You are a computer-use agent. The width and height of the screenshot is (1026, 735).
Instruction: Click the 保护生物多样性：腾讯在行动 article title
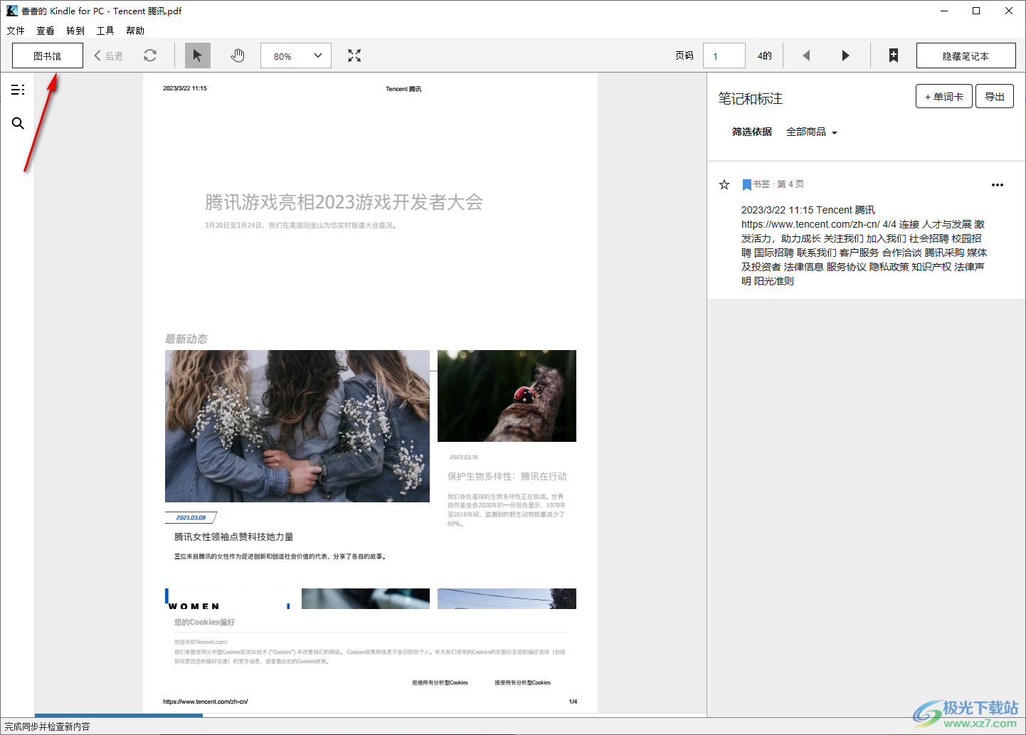tap(507, 477)
